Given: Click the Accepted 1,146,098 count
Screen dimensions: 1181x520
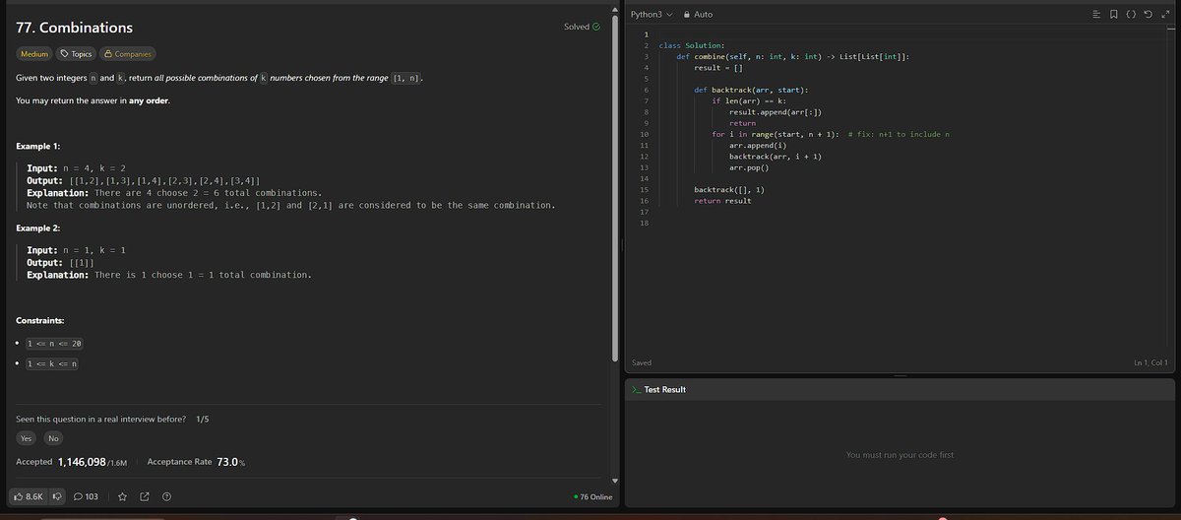Looking at the screenshot, I should pyautogui.click(x=72, y=462).
